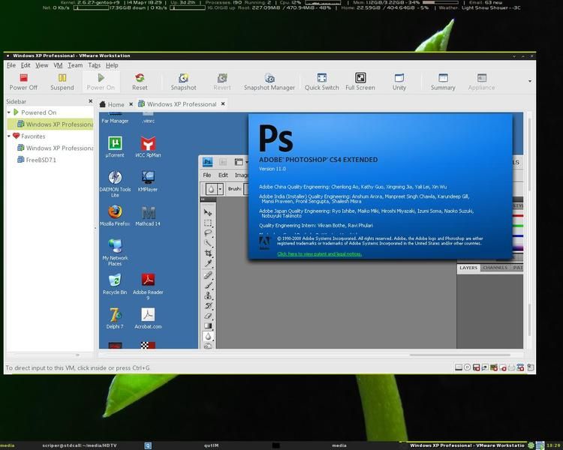Viewport: 563px width, 450px height.
Task: Switch to the Home tab
Action: point(112,104)
